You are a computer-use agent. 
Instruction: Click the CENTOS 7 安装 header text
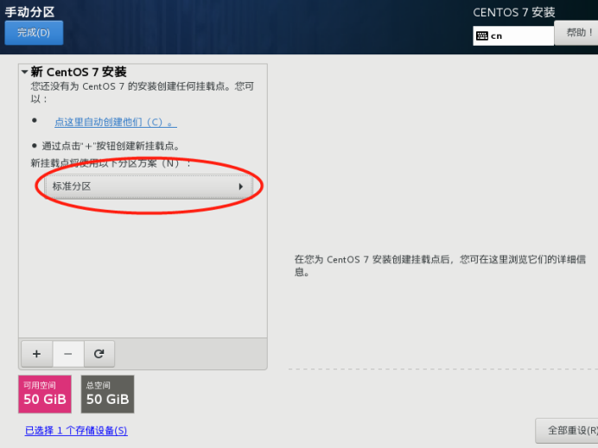tap(513, 13)
